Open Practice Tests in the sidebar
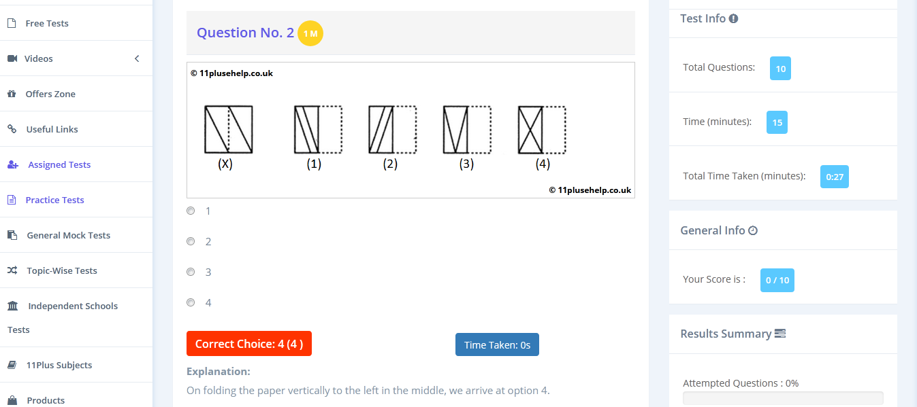917x407 pixels. pos(54,200)
